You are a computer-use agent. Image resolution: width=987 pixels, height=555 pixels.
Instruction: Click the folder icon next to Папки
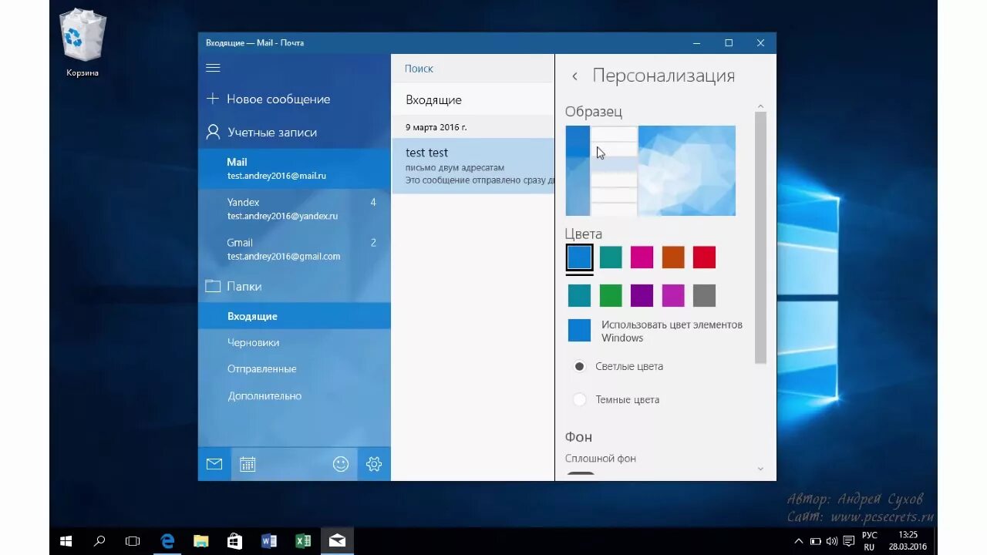(x=213, y=286)
